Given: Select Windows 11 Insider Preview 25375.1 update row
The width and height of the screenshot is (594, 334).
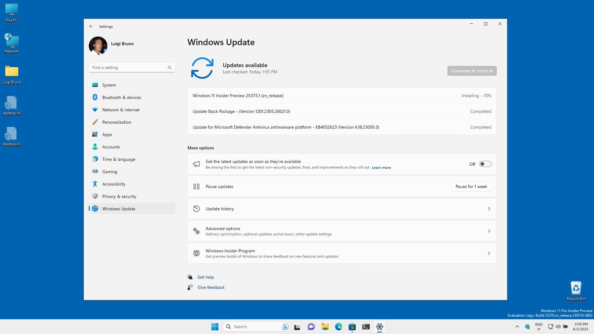Looking at the screenshot, I should (x=342, y=95).
